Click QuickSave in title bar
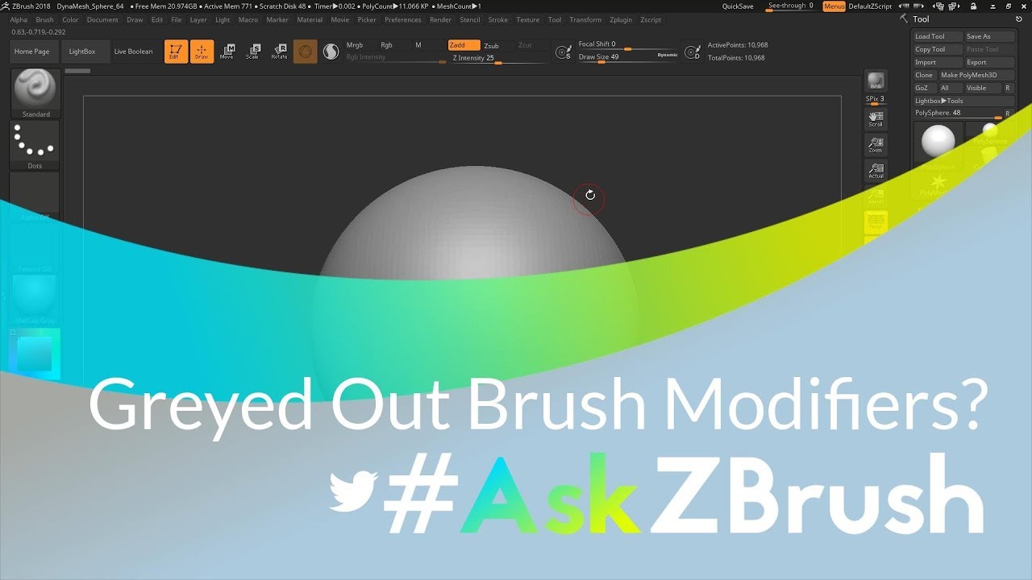Screen dimensions: 1032x580 [738, 6]
